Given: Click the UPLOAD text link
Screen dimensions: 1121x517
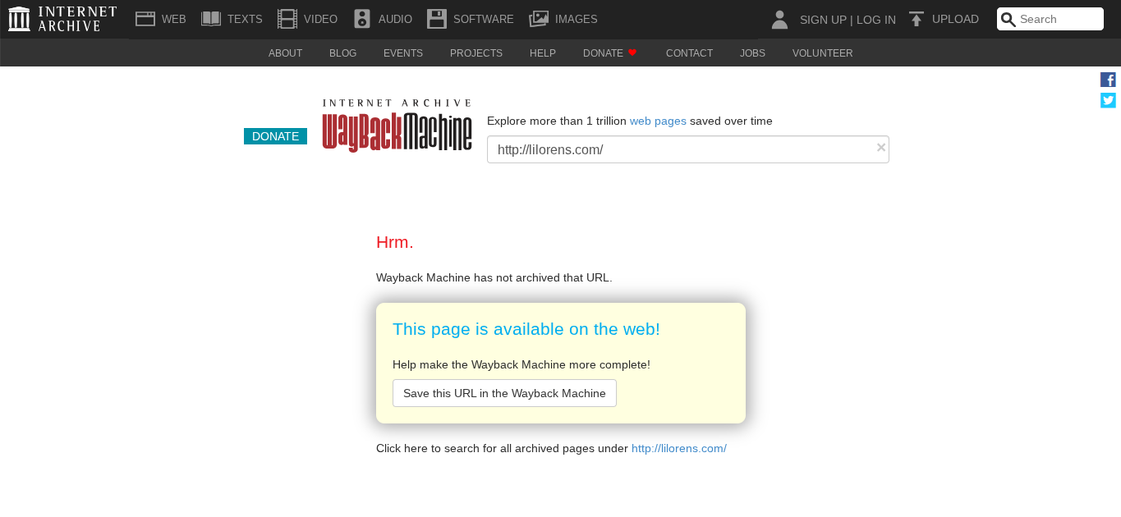Looking at the screenshot, I should pos(955,19).
